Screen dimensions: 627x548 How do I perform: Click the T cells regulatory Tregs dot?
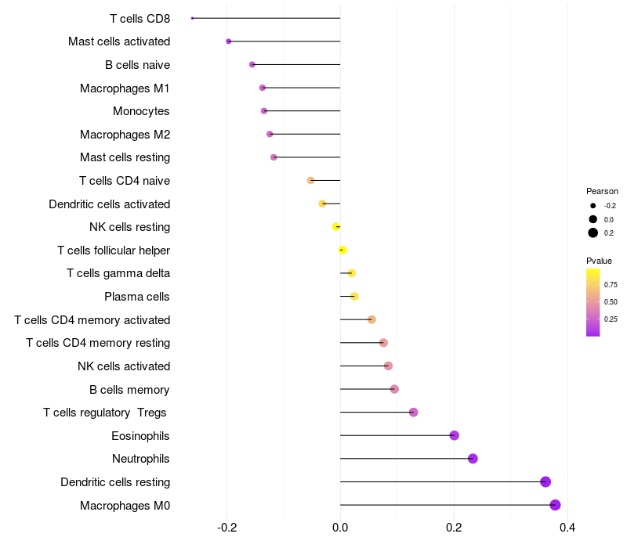tap(414, 413)
